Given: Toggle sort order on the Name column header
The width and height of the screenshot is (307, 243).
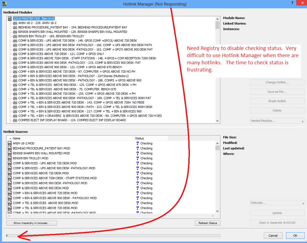Looking at the screenshot, I should coord(17,138).
